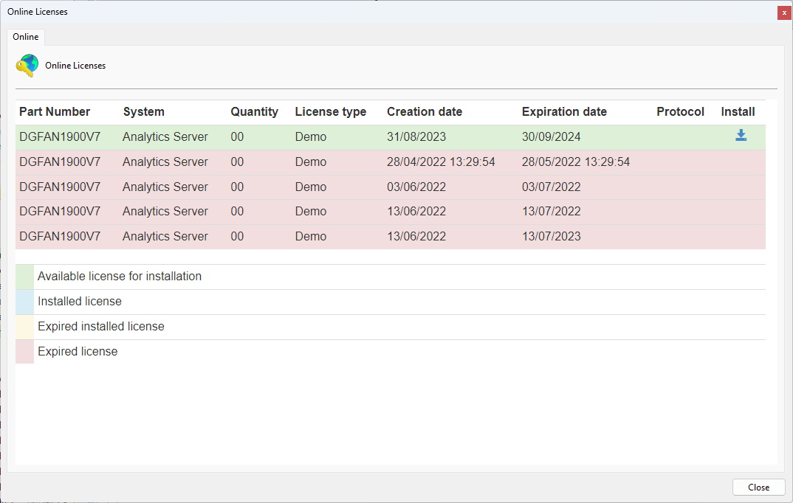
Task: Click the Close button
Action: [x=758, y=487]
